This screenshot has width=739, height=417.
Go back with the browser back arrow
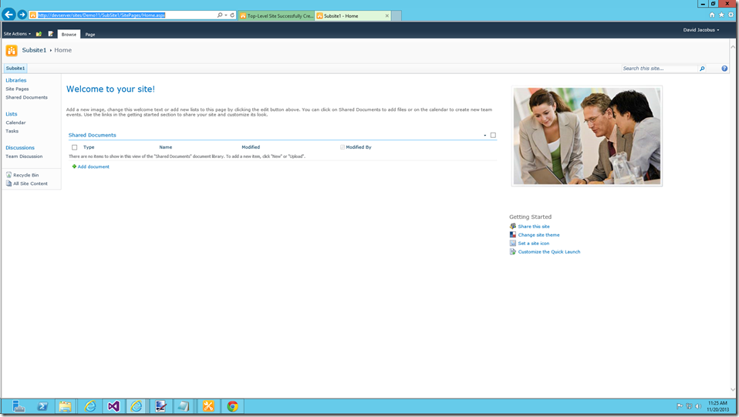tap(8, 15)
